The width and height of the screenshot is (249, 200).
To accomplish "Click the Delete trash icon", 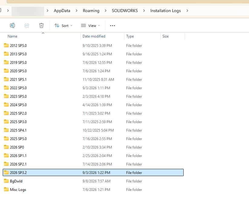I will click(x=41, y=25).
